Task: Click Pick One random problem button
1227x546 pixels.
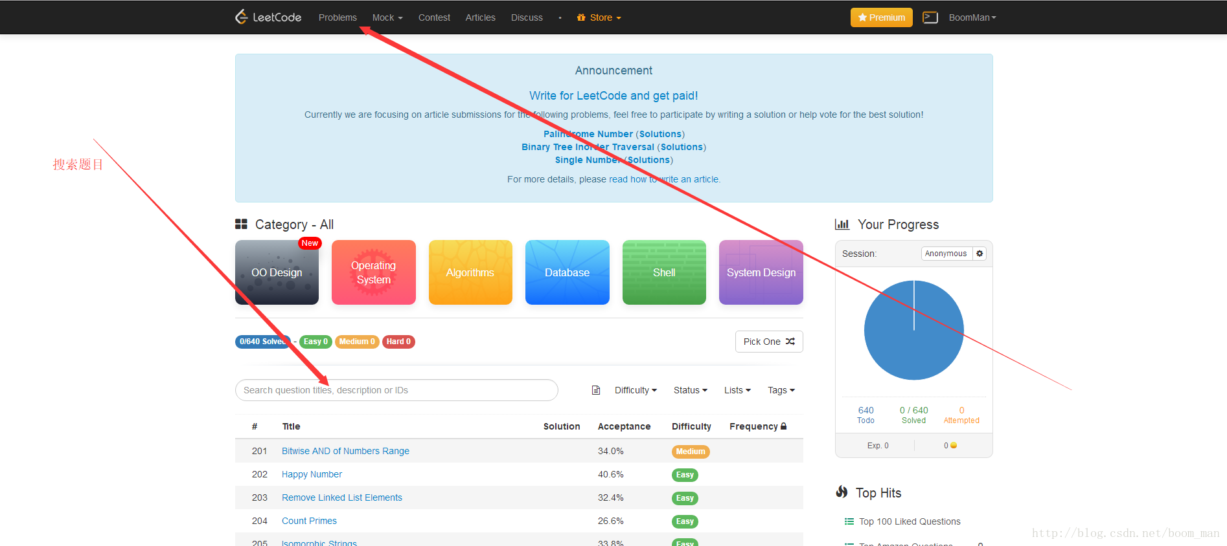Action: coord(769,342)
